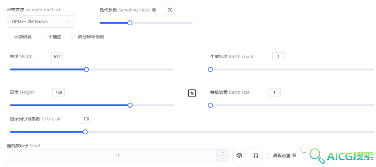Click the 每批数量 Batch size label
The image size is (376, 167).
230,92
